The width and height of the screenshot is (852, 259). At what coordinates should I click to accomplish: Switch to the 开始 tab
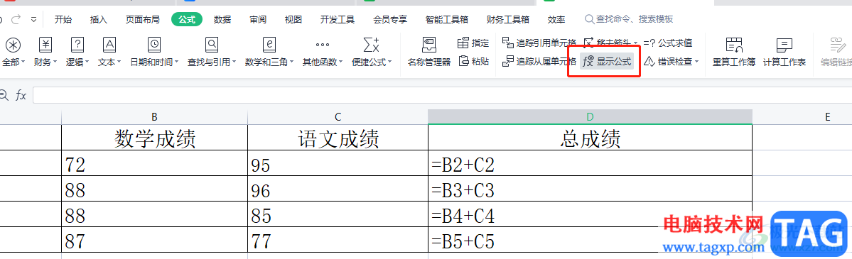coord(63,20)
